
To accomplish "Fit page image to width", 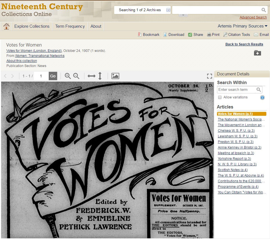I will pyautogui.click(x=91, y=76).
